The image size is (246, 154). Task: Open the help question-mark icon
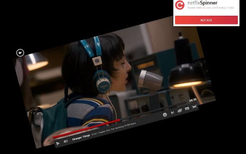(x=165, y=115)
